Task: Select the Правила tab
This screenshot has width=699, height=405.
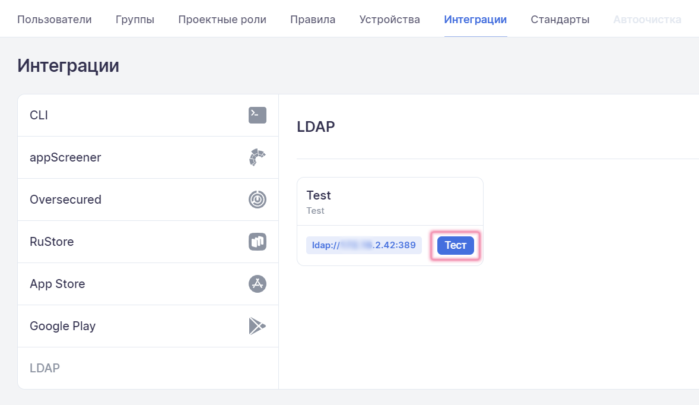Action: (313, 20)
